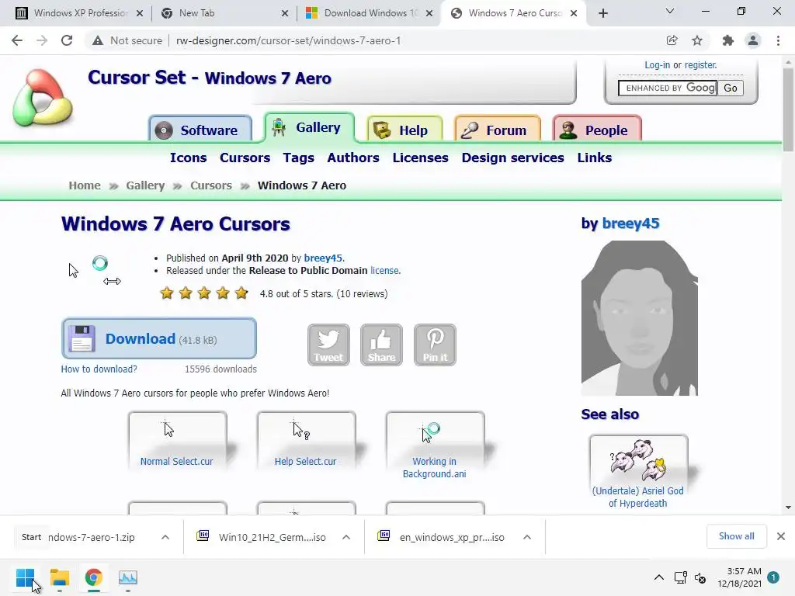795x596 pixels.
Task: Expand options for windows-7-aero-1.zip download
Action: [165, 537]
